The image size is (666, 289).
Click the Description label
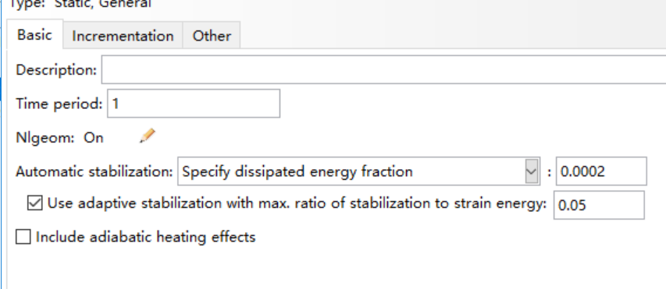(56, 70)
